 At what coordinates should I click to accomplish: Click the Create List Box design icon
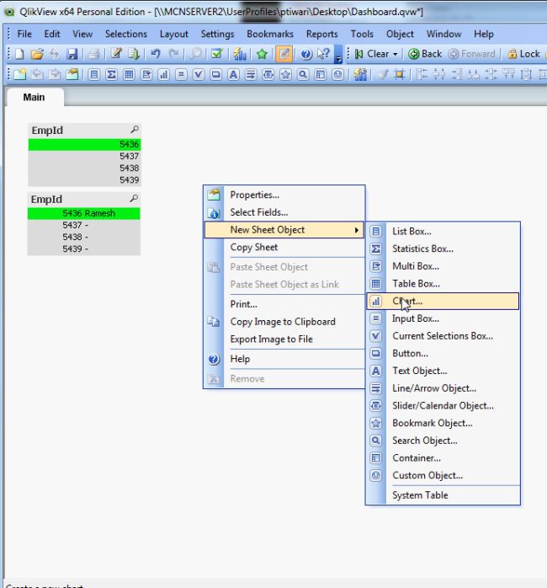(x=94, y=75)
